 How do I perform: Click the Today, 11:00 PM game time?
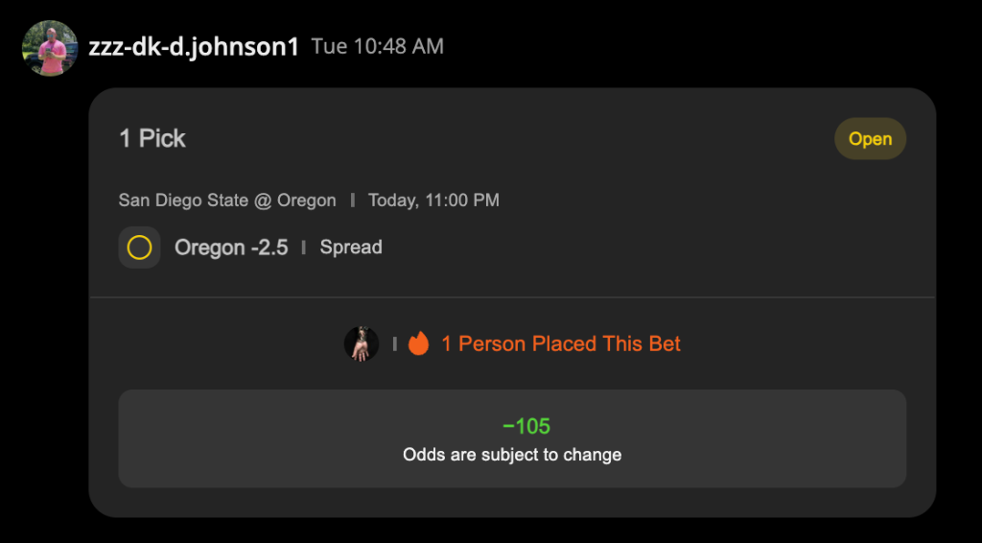[433, 201]
